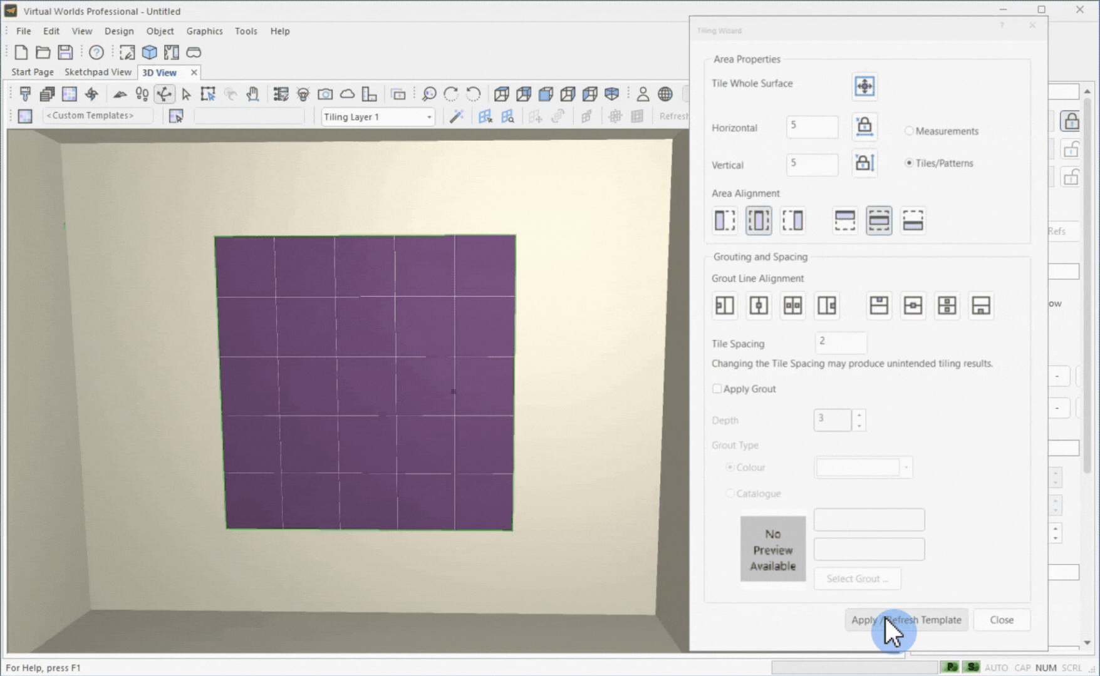
Task: Click the magnifier zoom icon
Action: point(429,94)
